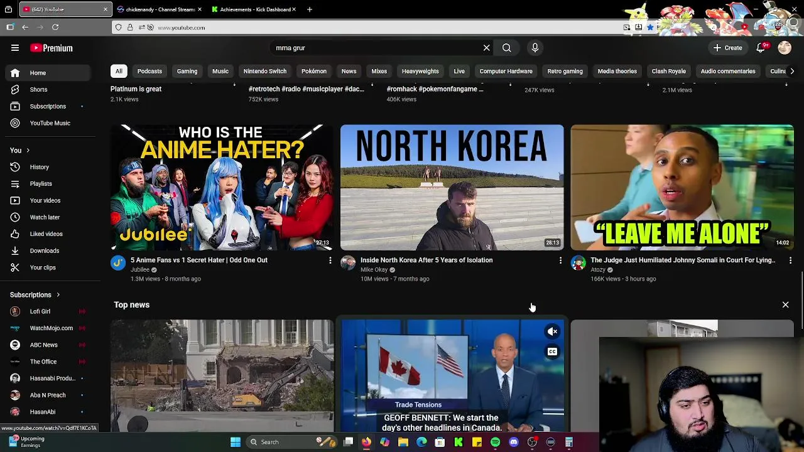
Task: Open Your clips in the sidebar
Action: click(47, 267)
